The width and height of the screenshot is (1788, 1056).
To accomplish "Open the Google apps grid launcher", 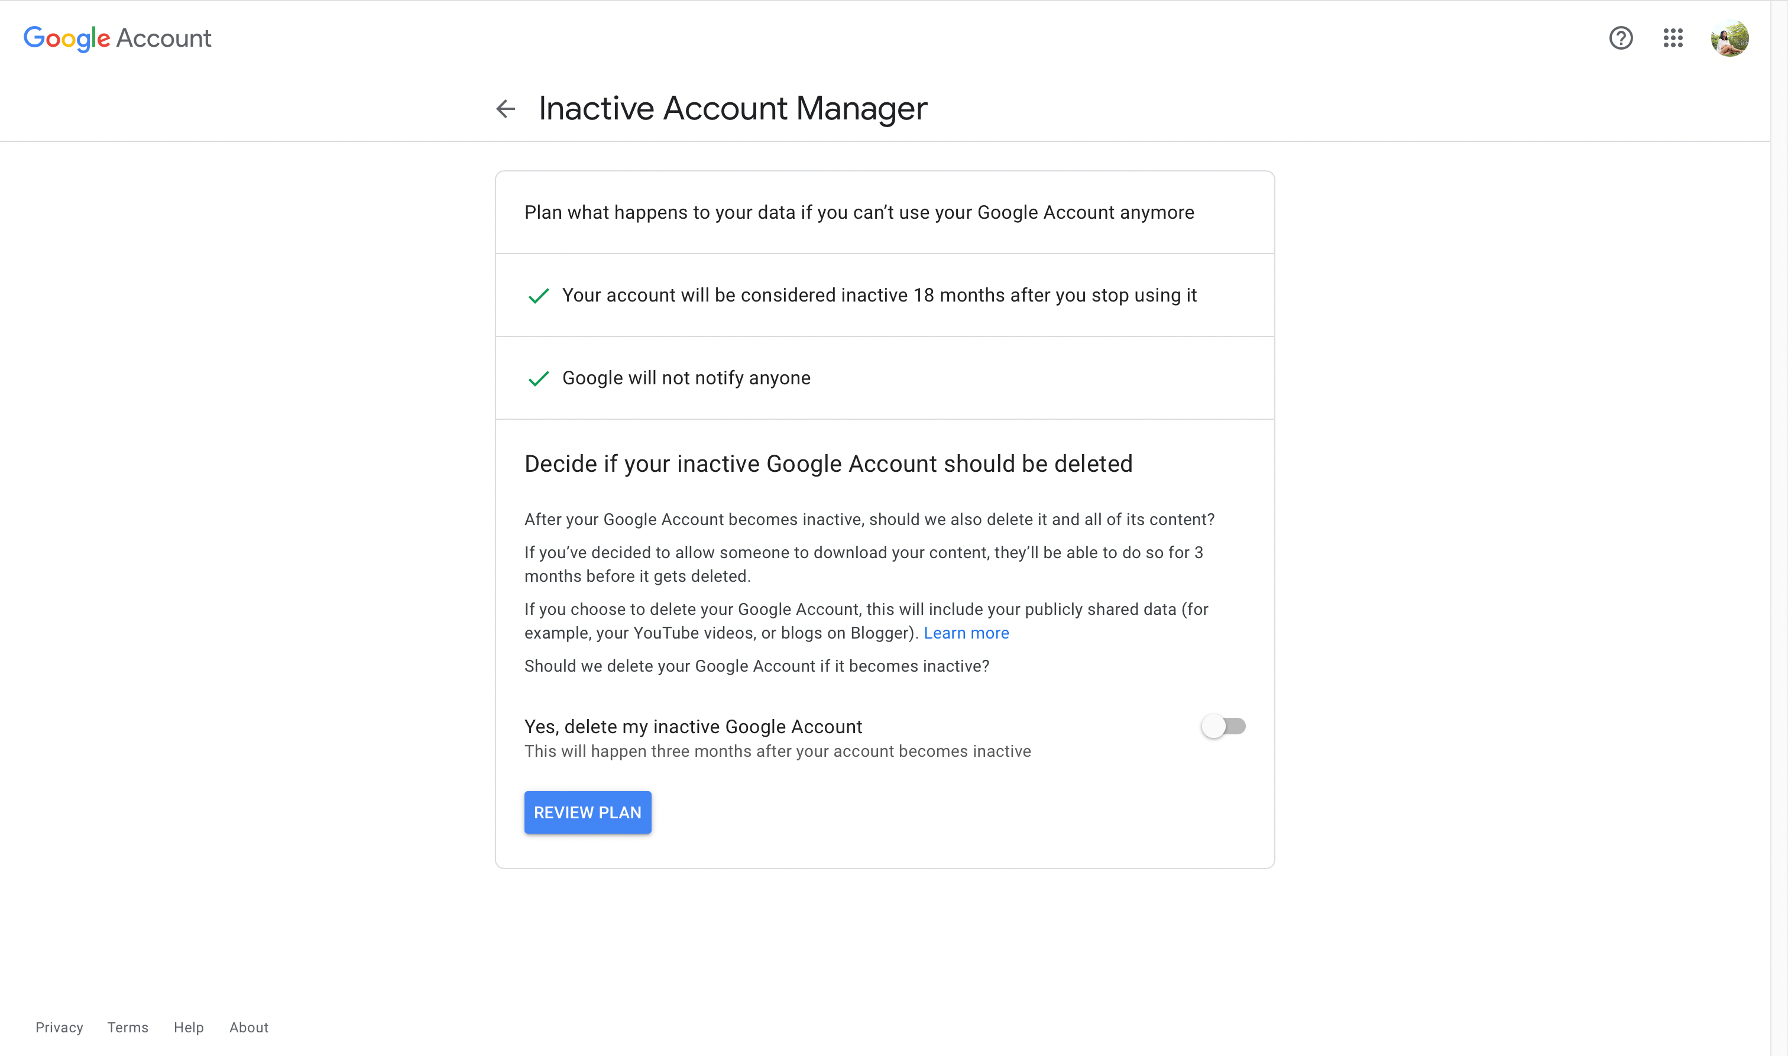I will tap(1673, 38).
